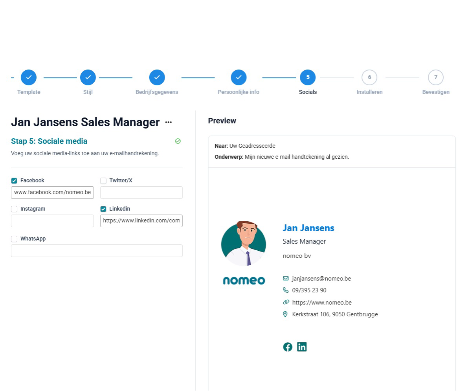Uncheck the Linkedin checkbox
Viewport: 468px width, 391px height.
coord(103,209)
